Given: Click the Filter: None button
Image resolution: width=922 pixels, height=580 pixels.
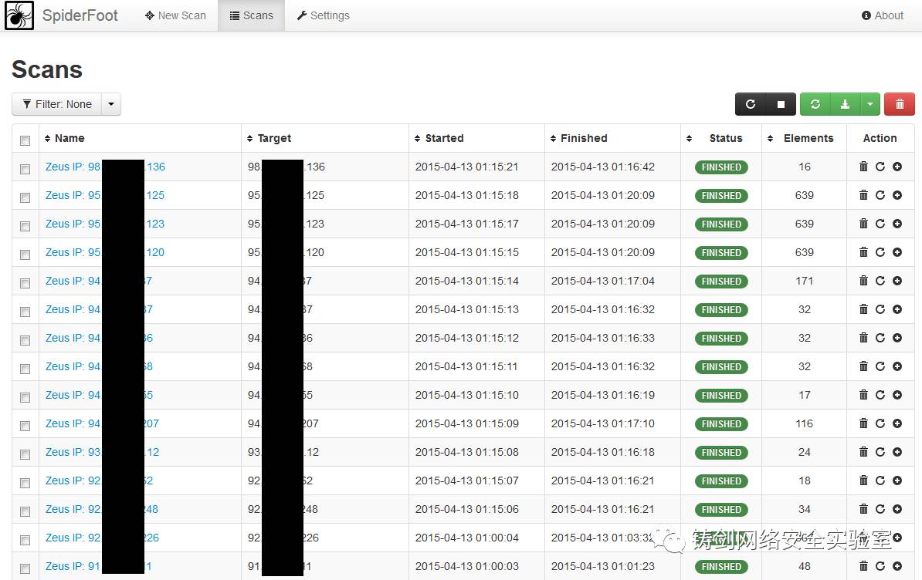Looking at the screenshot, I should [57, 104].
